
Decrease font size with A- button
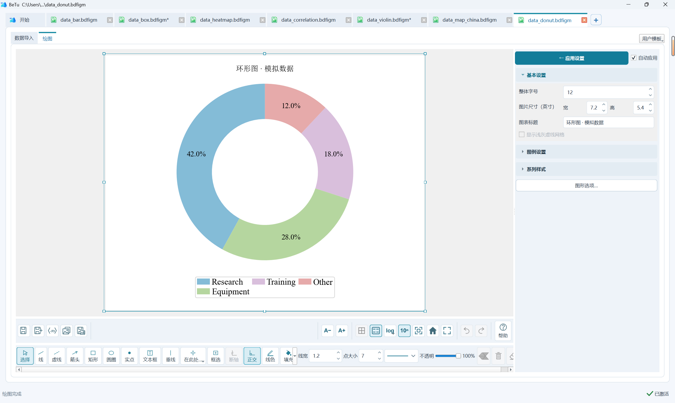click(x=327, y=330)
